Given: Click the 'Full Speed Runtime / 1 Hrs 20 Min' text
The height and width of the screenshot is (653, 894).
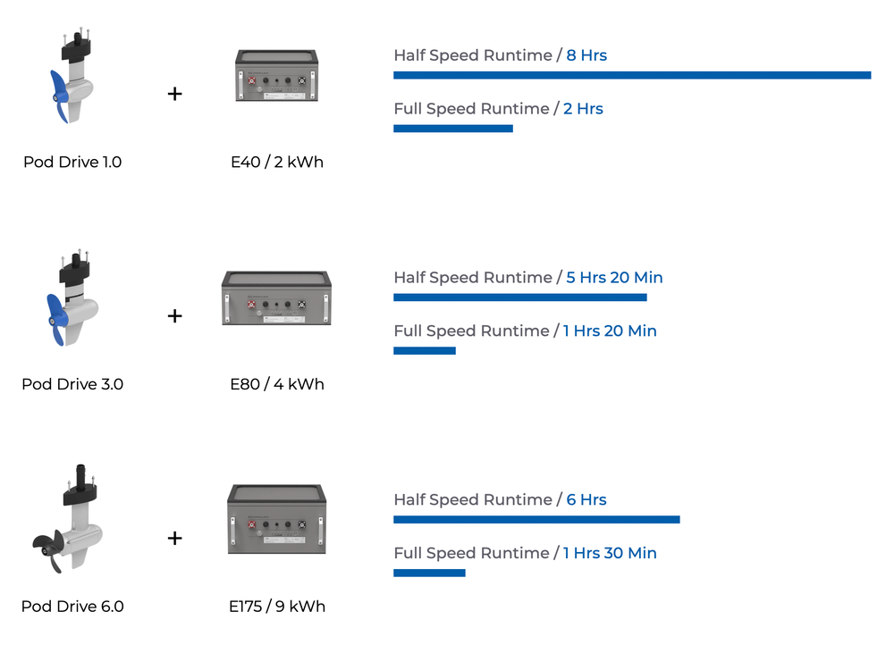Looking at the screenshot, I should coord(525,331).
